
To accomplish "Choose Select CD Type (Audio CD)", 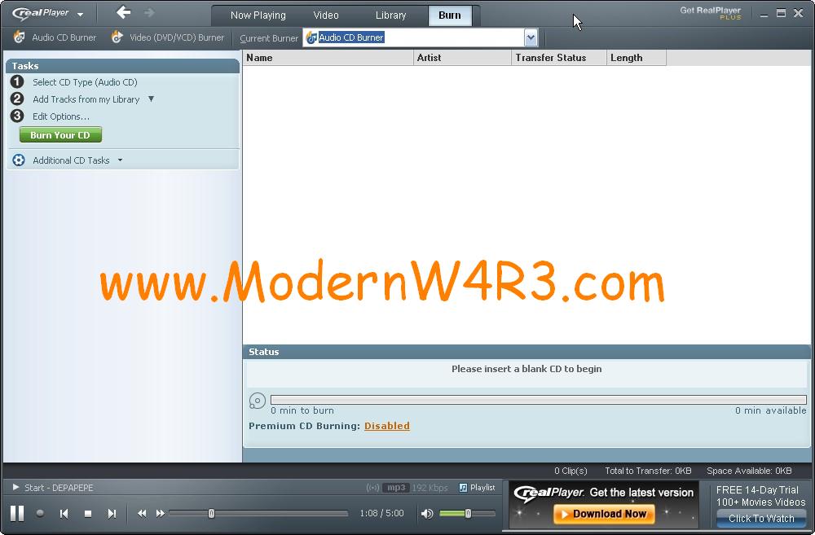I will click(x=85, y=82).
